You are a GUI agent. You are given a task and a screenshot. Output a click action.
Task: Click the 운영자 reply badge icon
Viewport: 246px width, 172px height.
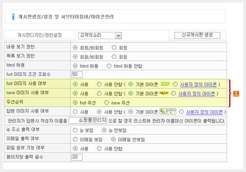pyautogui.click(x=167, y=112)
